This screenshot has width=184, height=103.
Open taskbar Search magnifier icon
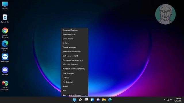click(x=80, y=100)
